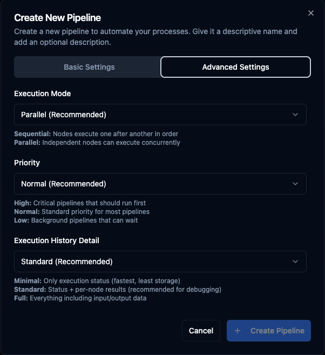This screenshot has width=325, height=355.
Task: Open the Execution Mode combo box
Action: 160,115
